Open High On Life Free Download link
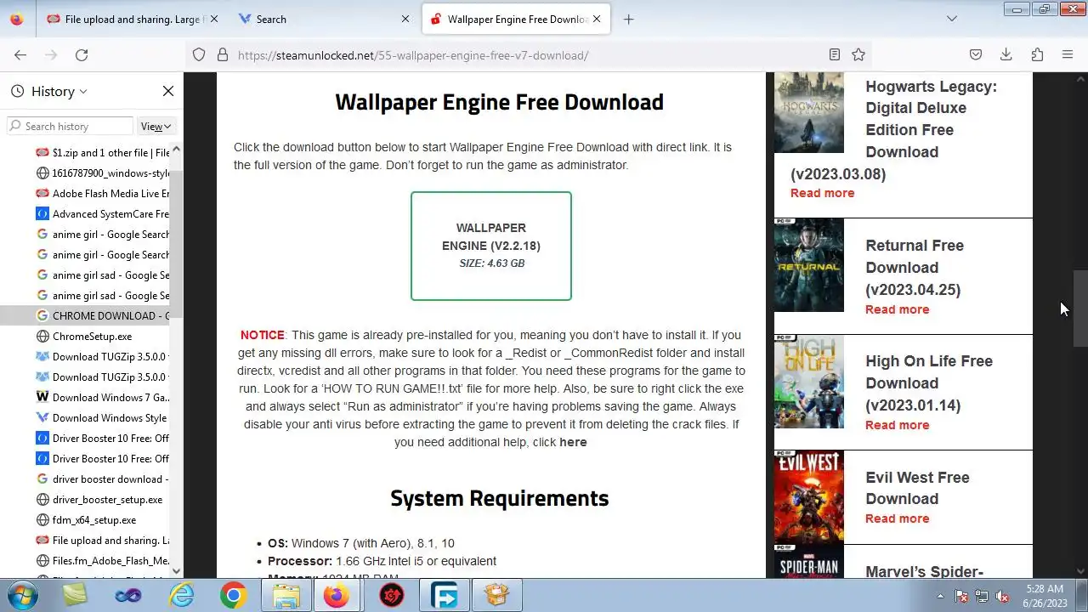 click(x=929, y=382)
